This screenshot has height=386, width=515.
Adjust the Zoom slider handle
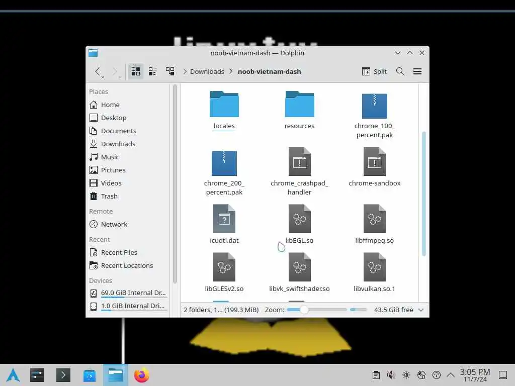point(304,310)
